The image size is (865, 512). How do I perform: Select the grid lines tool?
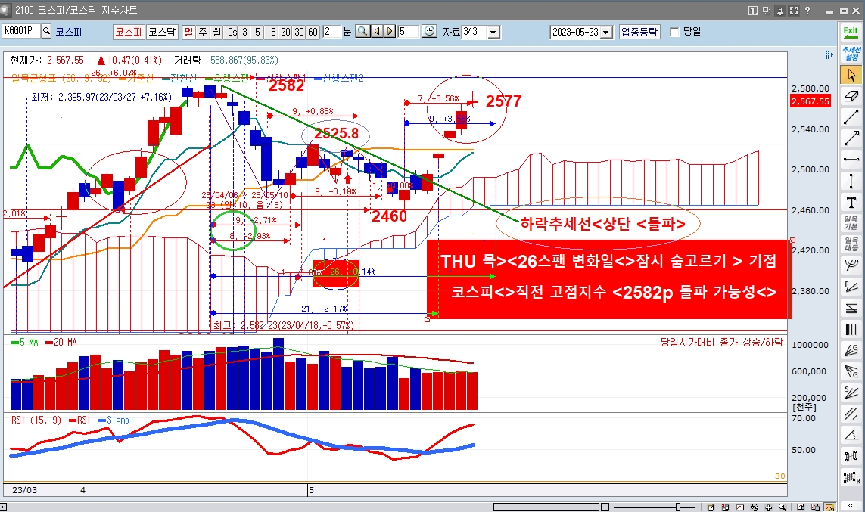(851, 456)
